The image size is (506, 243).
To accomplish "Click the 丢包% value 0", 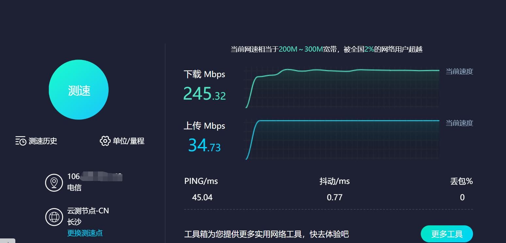I will 462,197.
